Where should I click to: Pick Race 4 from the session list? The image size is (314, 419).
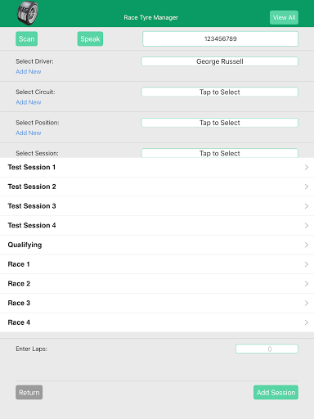[x=157, y=322]
